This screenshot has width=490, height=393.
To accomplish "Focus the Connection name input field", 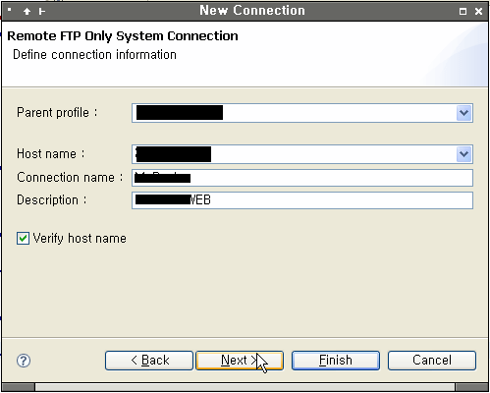I will tap(302, 178).
